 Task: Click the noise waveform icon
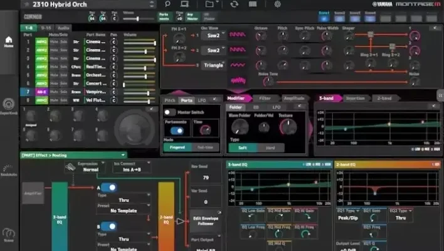(238, 80)
